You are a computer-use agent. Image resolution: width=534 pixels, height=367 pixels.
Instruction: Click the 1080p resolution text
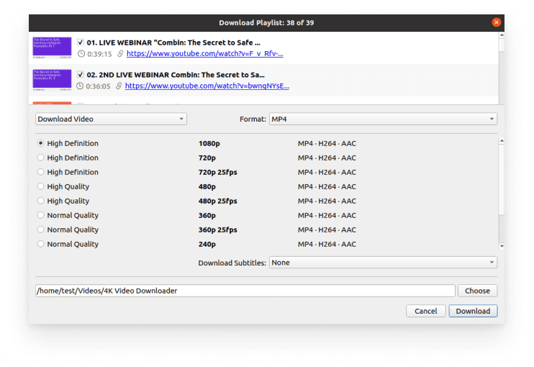coord(209,144)
